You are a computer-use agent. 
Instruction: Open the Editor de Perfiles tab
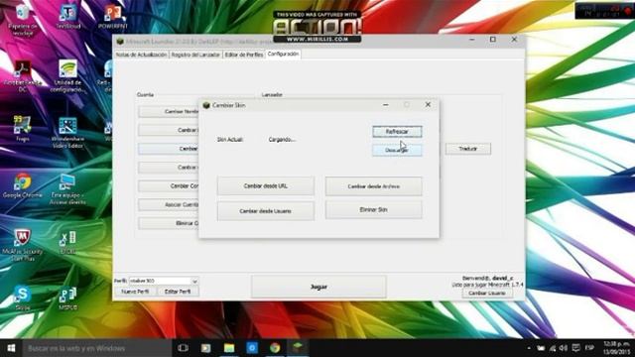point(244,55)
